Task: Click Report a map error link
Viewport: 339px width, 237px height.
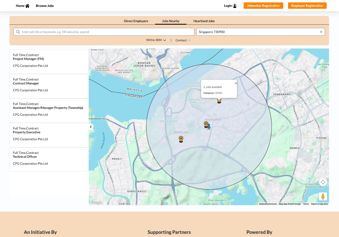Action: coord(319,204)
